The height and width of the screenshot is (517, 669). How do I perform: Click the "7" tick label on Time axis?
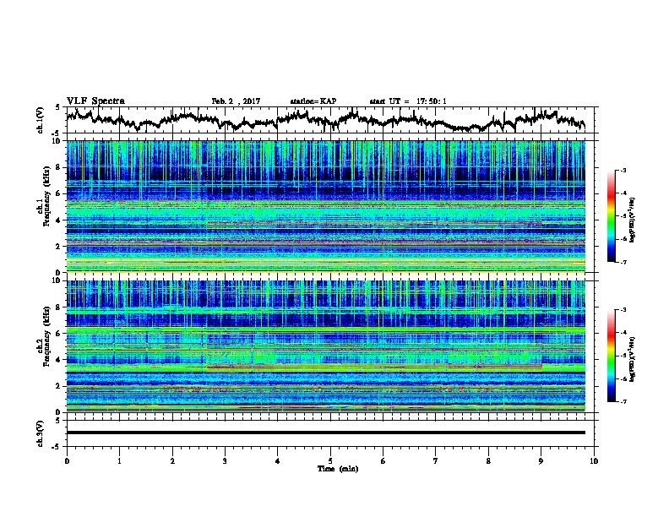(x=436, y=461)
